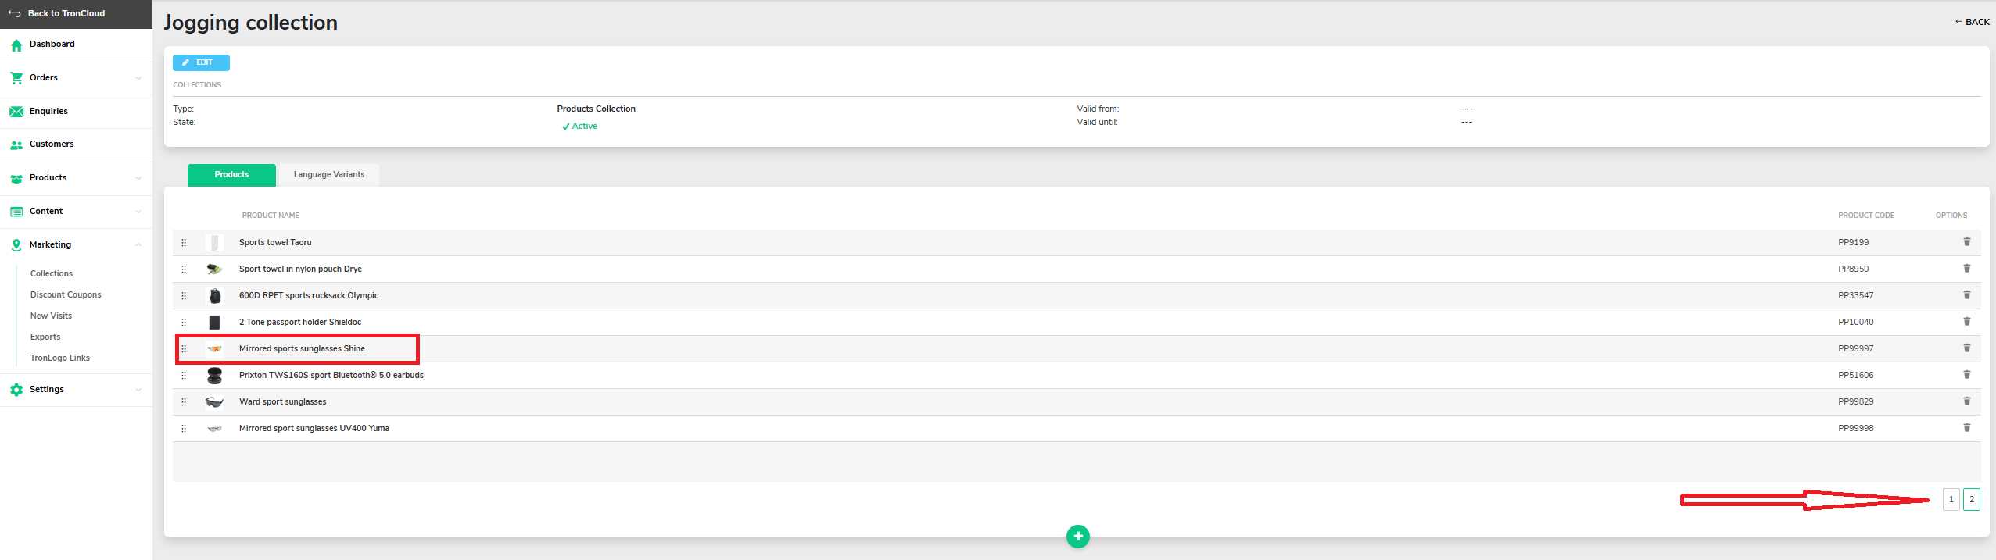
Task: Open Discount Coupons submenu item
Action: coord(66,295)
